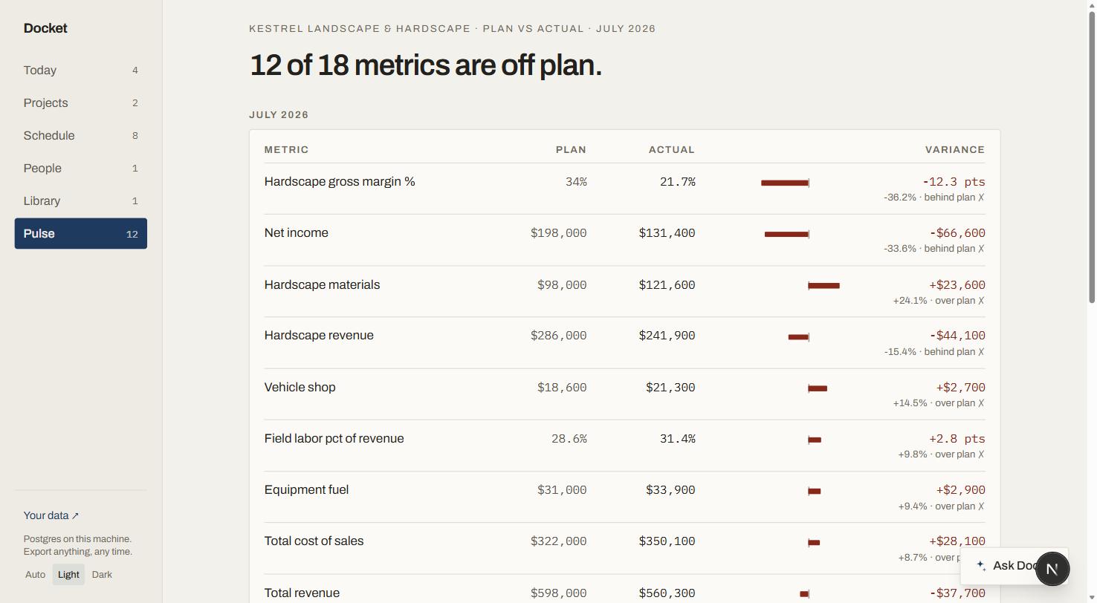Click the cross mark in Hardscape materials row

click(981, 301)
